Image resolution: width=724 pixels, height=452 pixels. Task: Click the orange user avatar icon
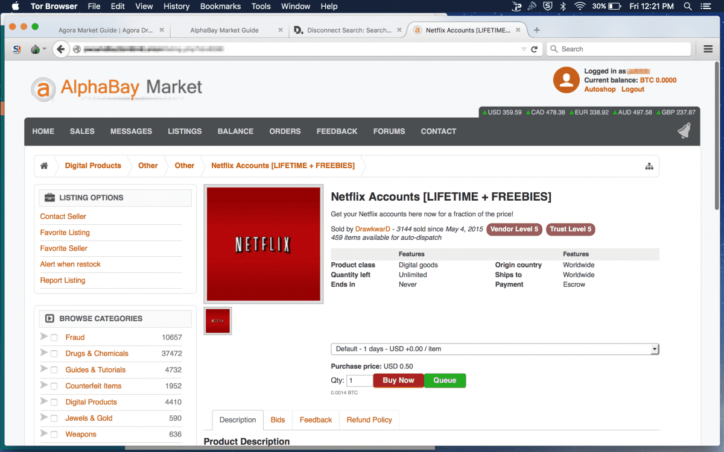coord(566,80)
